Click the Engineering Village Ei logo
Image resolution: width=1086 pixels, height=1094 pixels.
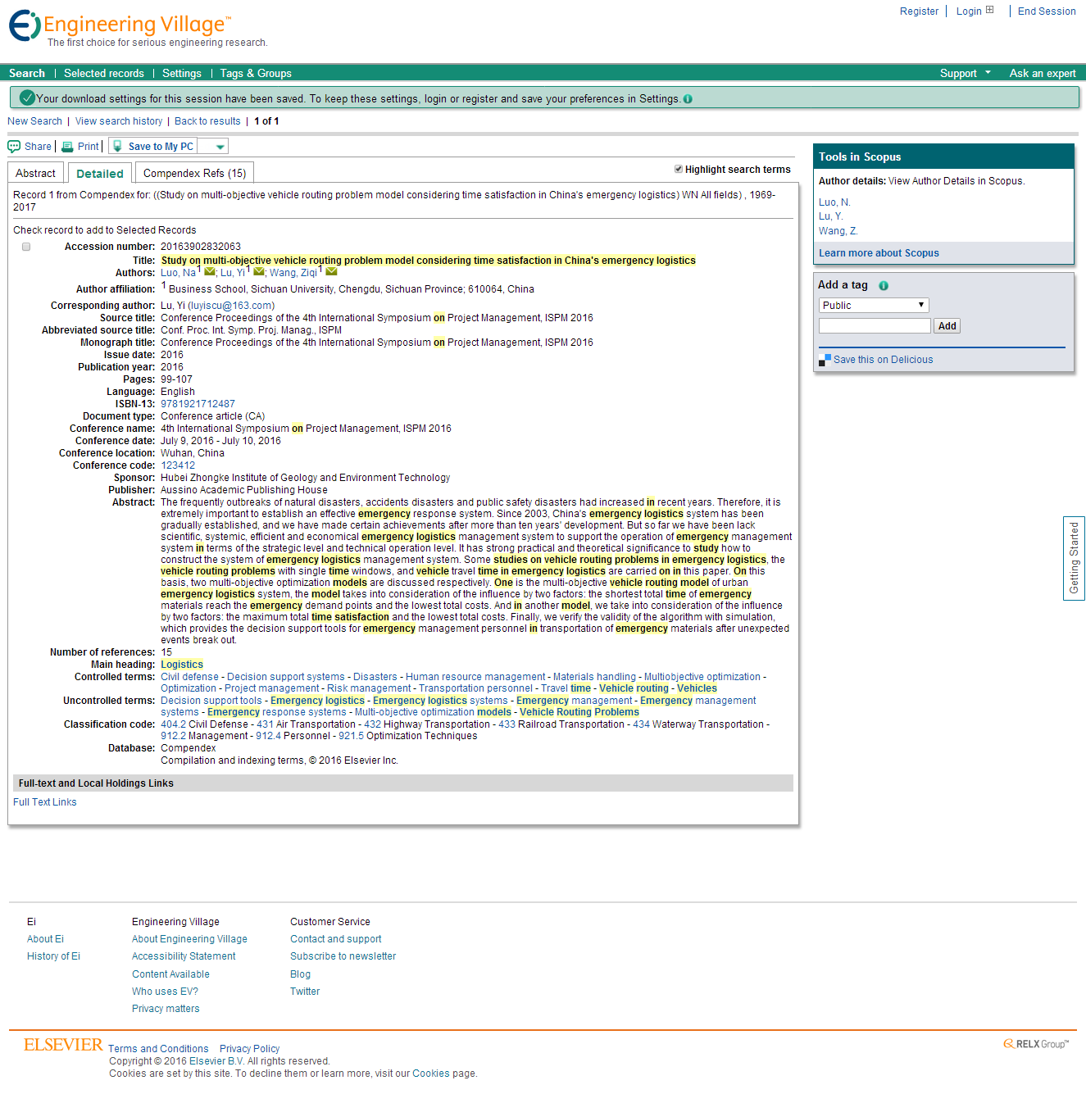[25, 25]
